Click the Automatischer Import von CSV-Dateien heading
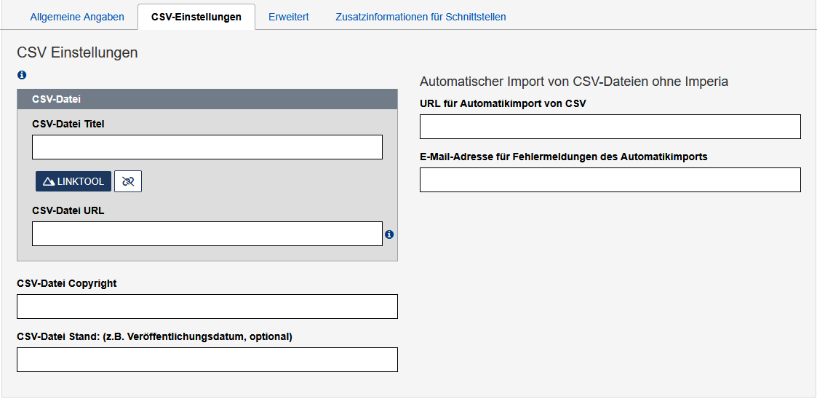Image resolution: width=817 pixels, height=399 pixels. 574,82
